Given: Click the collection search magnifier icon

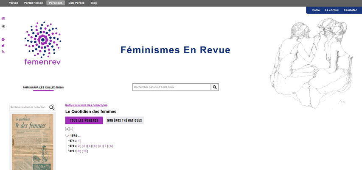Looking at the screenshot, I should coord(52,107).
